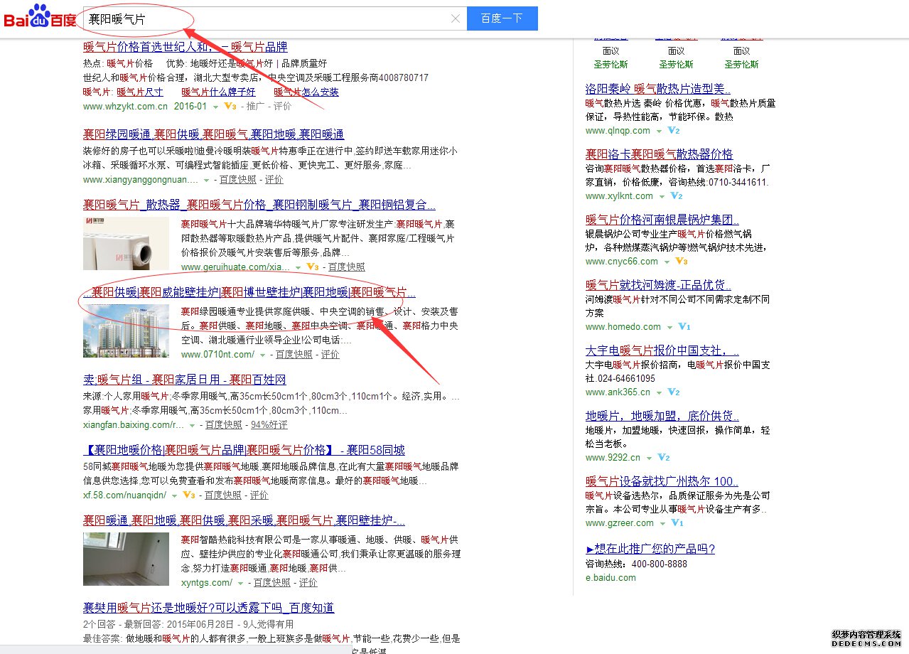Image resolution: width=909 pixels, height=654 pixels.
Task: Expand the arrow next to www.0710nt.com/
Action: click(262, 355)
